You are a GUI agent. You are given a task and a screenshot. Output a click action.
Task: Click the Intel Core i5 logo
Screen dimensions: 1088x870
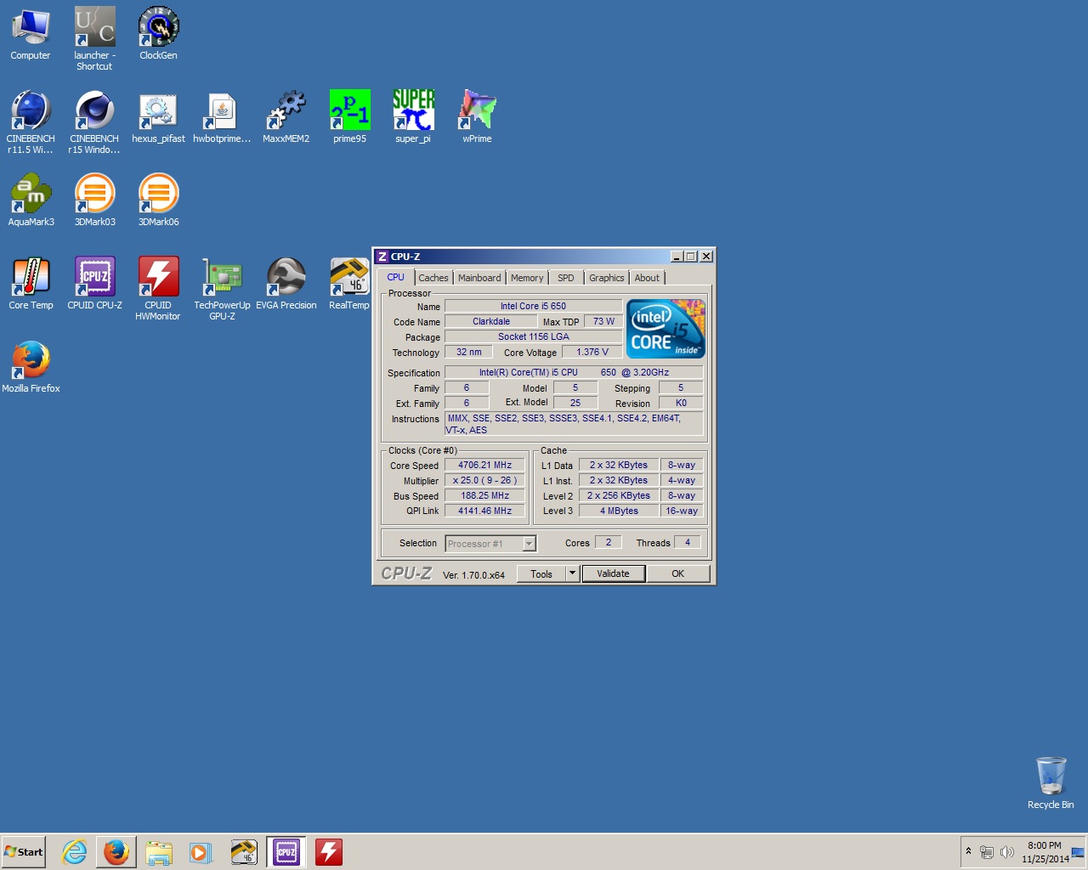pyautogui.click(x=666, y=328)
